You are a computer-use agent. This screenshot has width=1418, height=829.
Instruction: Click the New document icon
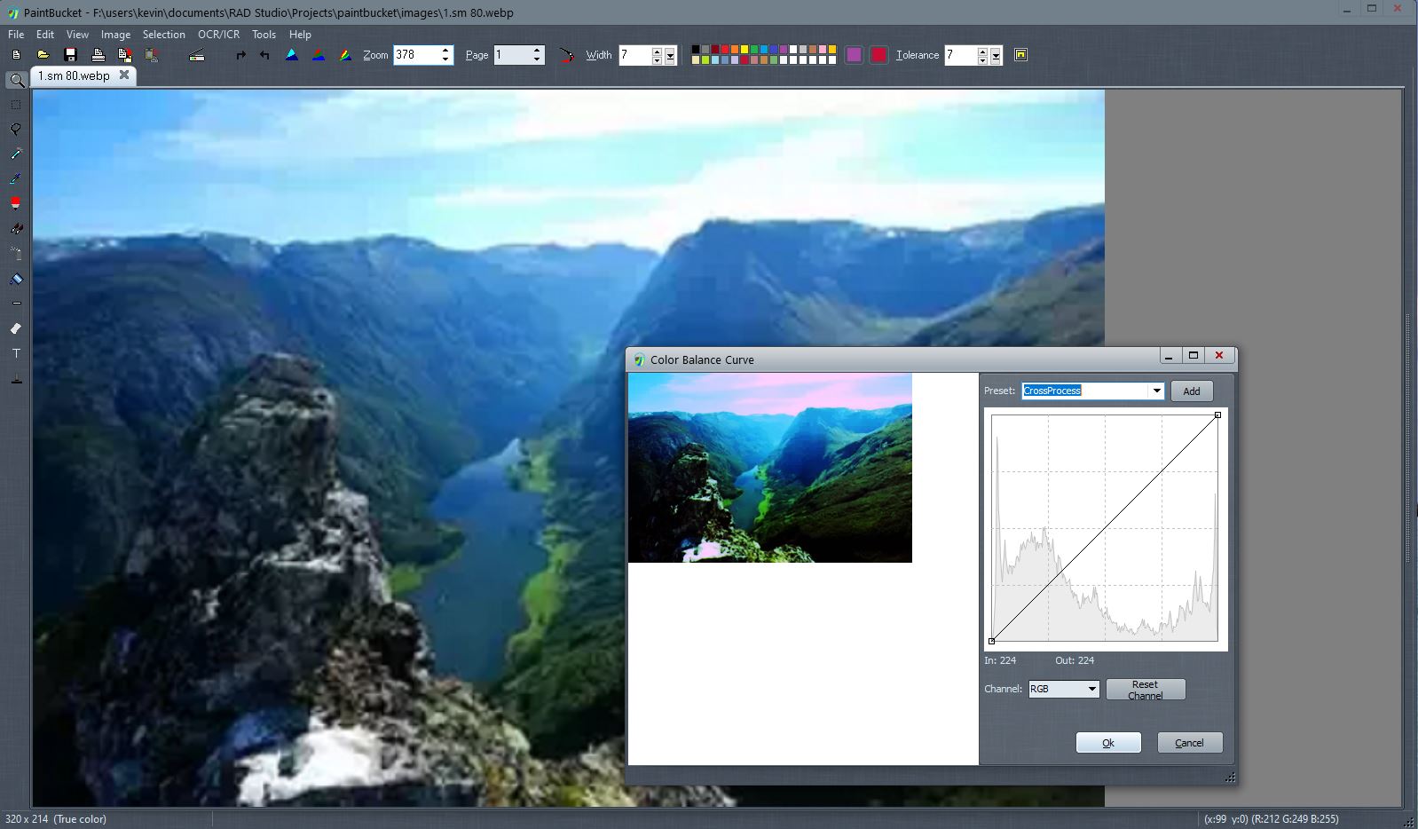[16, 55]
